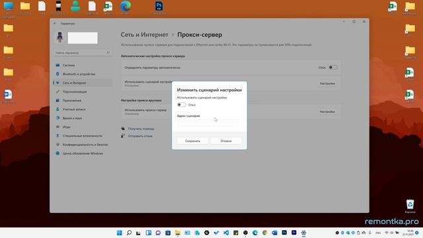Select 'Сеть и Интернет' in the sidebar
Viewport: 423px width, 238px height.
tap(83, 83)
